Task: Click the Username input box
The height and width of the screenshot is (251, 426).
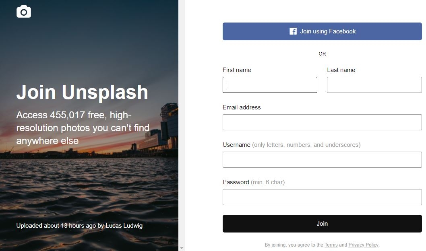Action: tap(322, 160)
